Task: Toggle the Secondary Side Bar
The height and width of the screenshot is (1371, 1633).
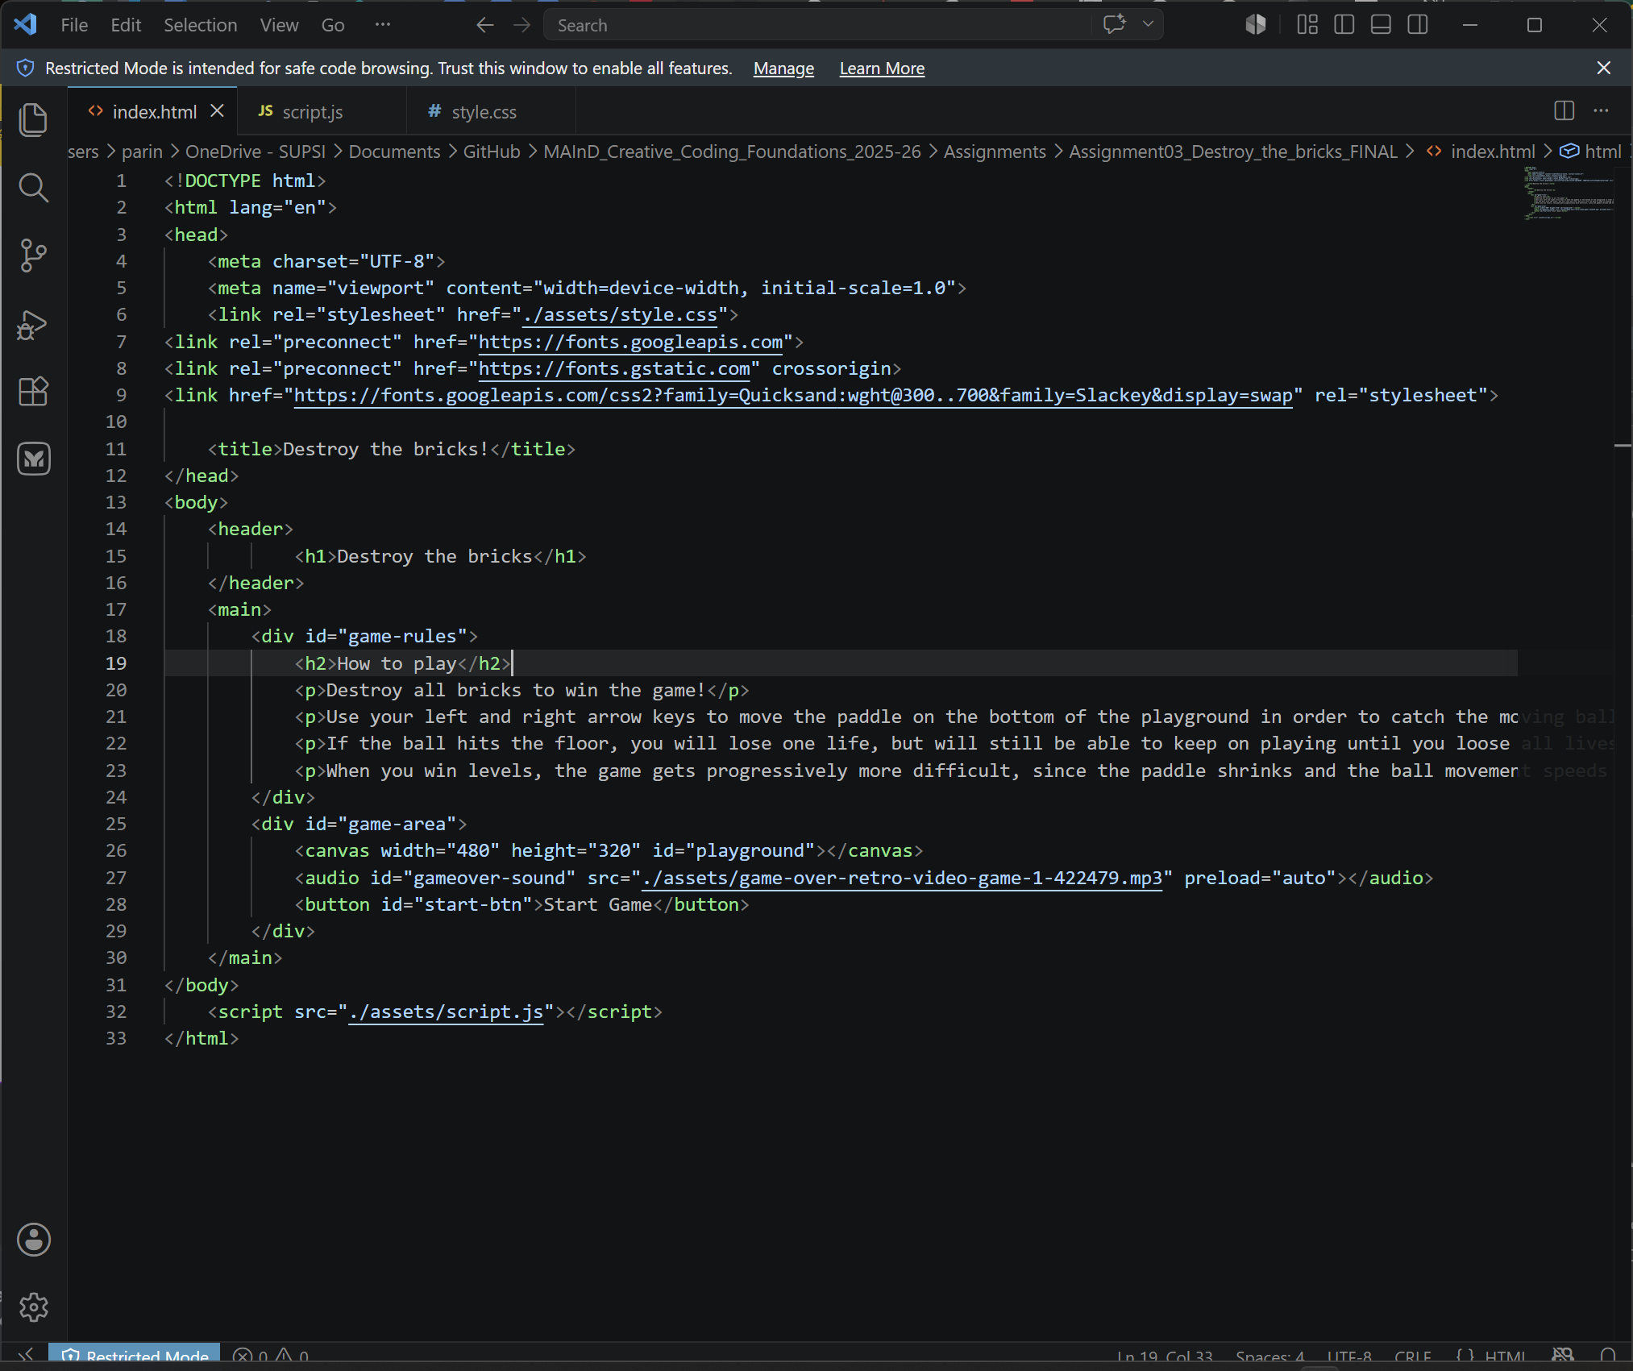Action: tap(1418, 25)
